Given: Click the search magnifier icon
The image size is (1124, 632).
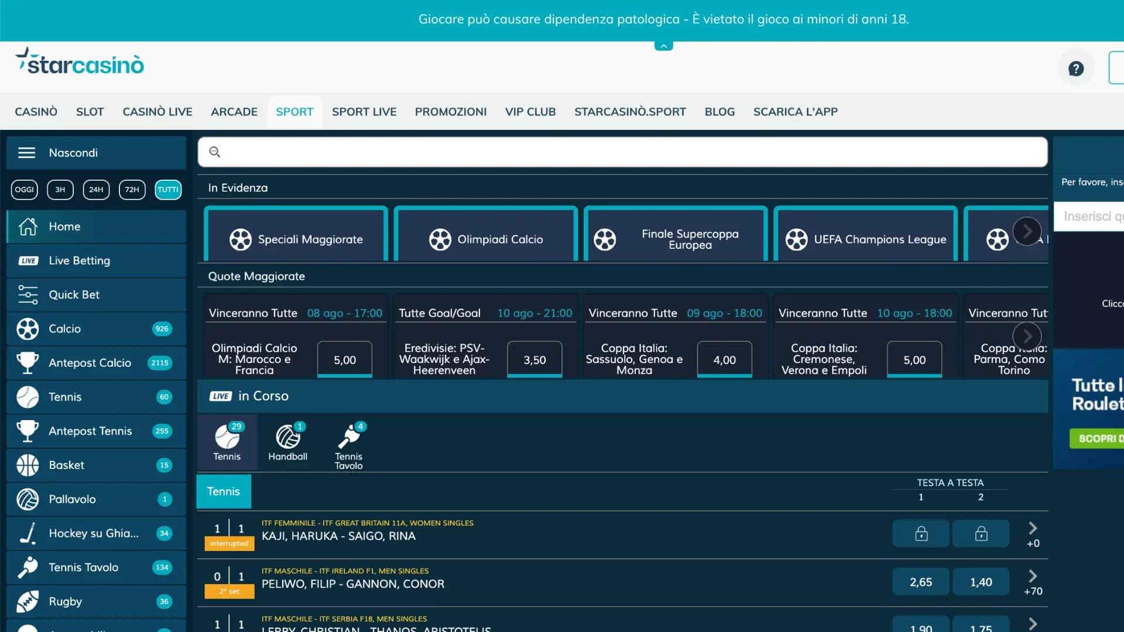Looking at the screenshot, I should click(x=215, y=152).
